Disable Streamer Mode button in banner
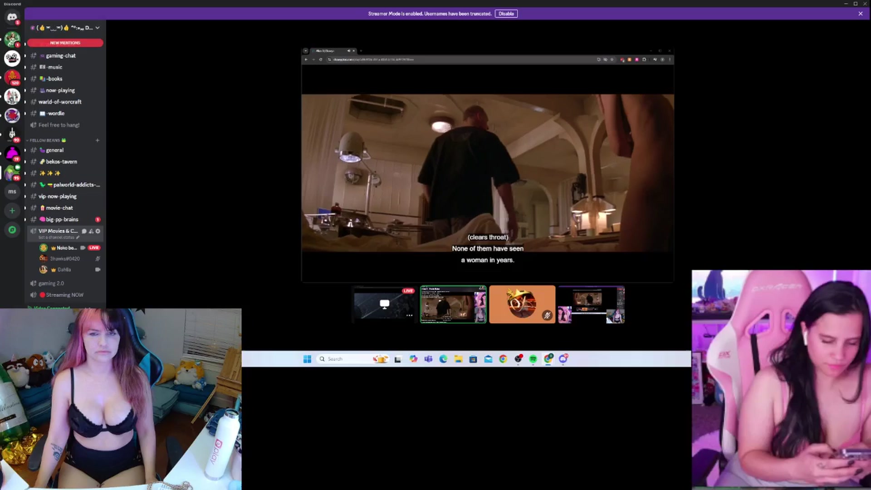Image resolution: width=871 pixels, height=490 pixels. [506, 14]
